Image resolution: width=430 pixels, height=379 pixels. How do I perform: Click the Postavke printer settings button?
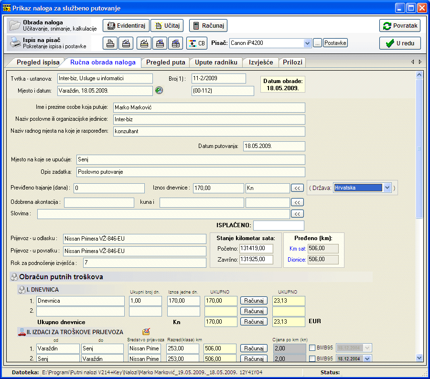coord(335,43)
